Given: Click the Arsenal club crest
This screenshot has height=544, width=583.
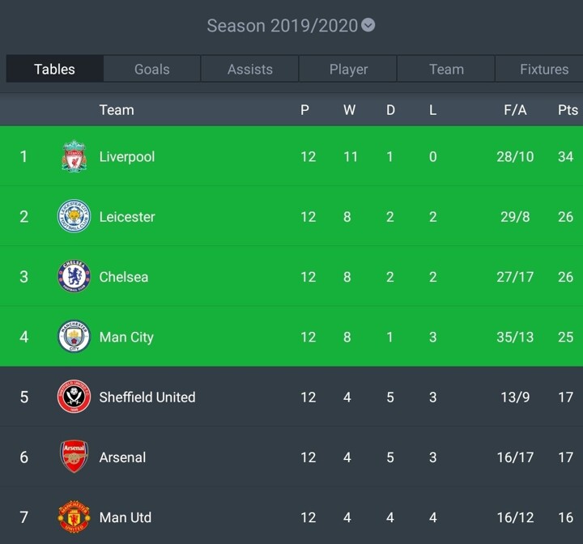Looking at the screenshot, I should tap(74, 457).
